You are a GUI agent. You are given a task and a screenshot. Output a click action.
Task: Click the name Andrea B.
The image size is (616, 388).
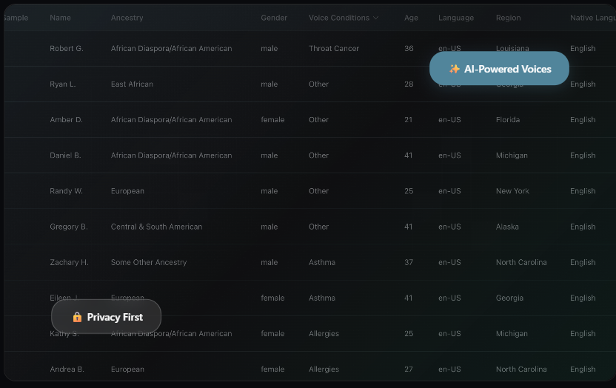pyautogui.click(x=67, y=369)
